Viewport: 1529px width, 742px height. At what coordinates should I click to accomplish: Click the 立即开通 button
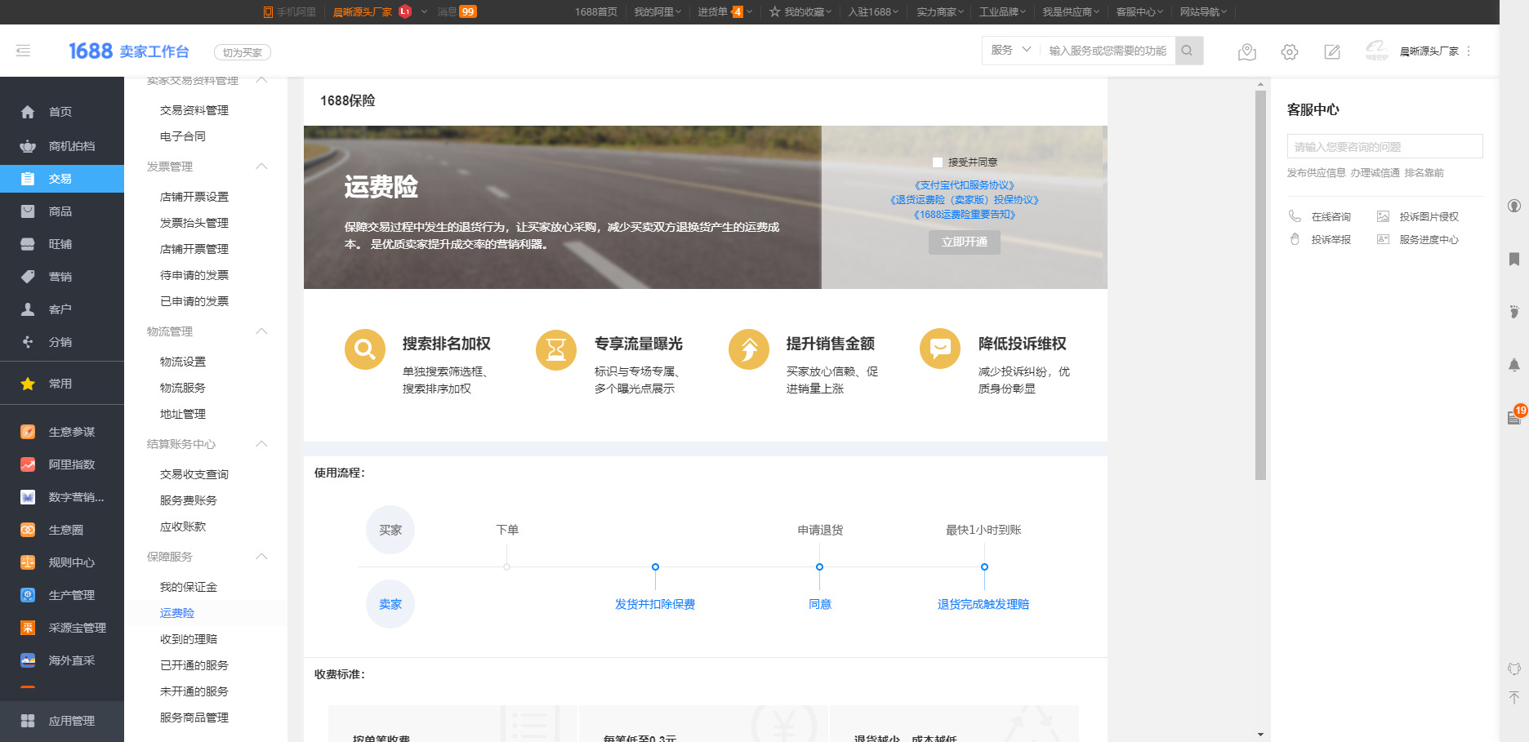[x=965, y=242]
